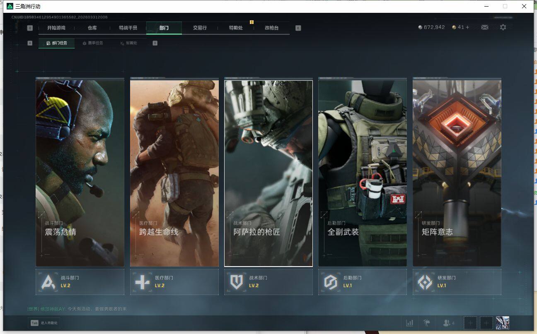Open the 交易行 tab

click(199, 28)
